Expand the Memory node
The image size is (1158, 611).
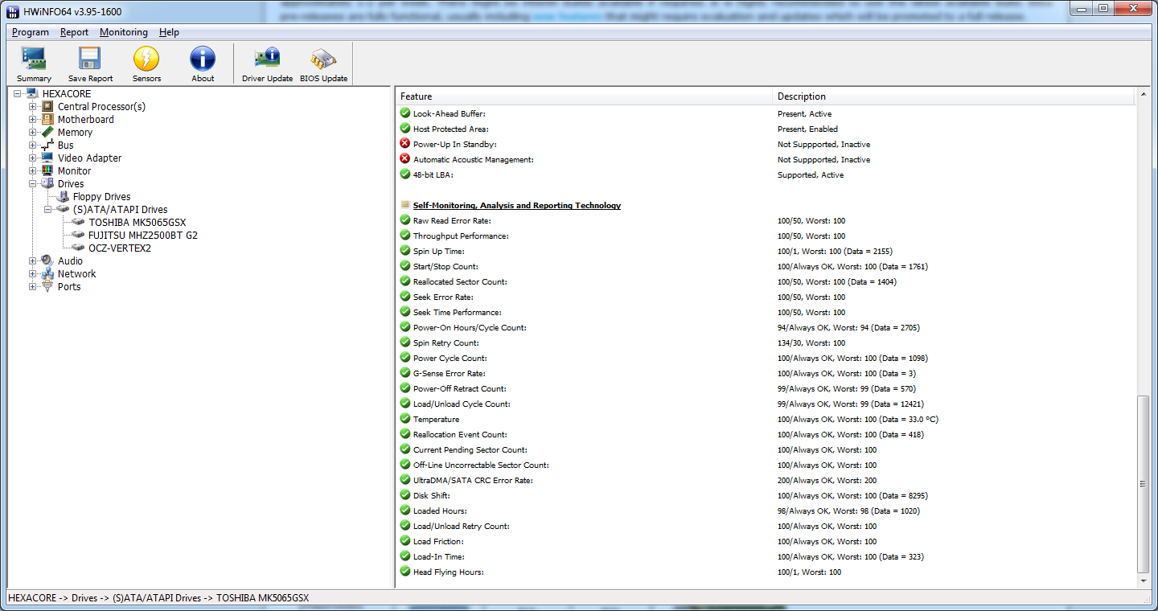33,132
